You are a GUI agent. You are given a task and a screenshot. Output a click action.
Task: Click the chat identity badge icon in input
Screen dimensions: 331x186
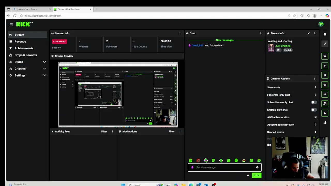click(x=192, y=167)
